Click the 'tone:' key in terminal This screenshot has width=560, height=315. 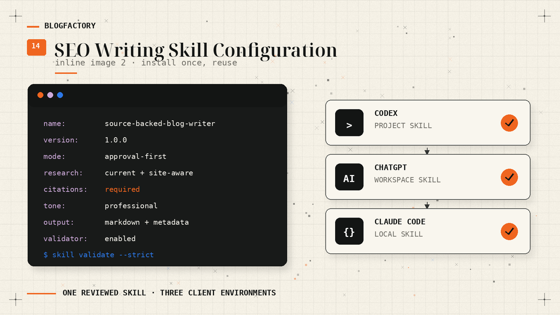[x=54, y=206]
